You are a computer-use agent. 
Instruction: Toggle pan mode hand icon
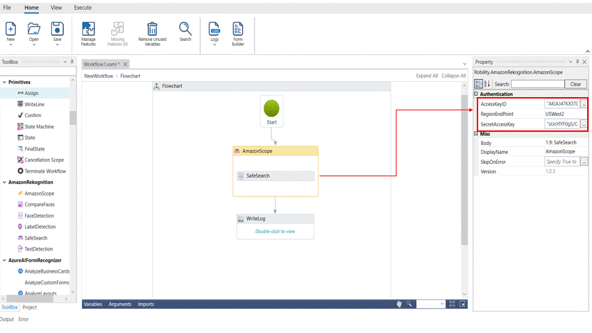399,304
